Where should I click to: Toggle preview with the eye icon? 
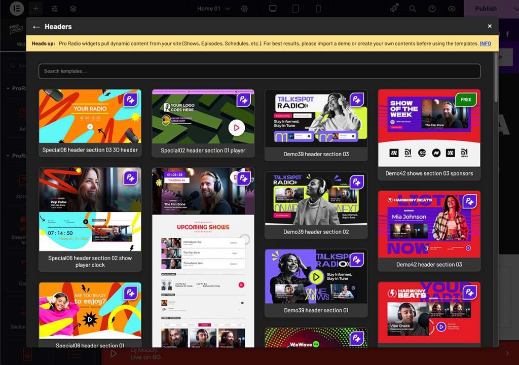point(452,9)
